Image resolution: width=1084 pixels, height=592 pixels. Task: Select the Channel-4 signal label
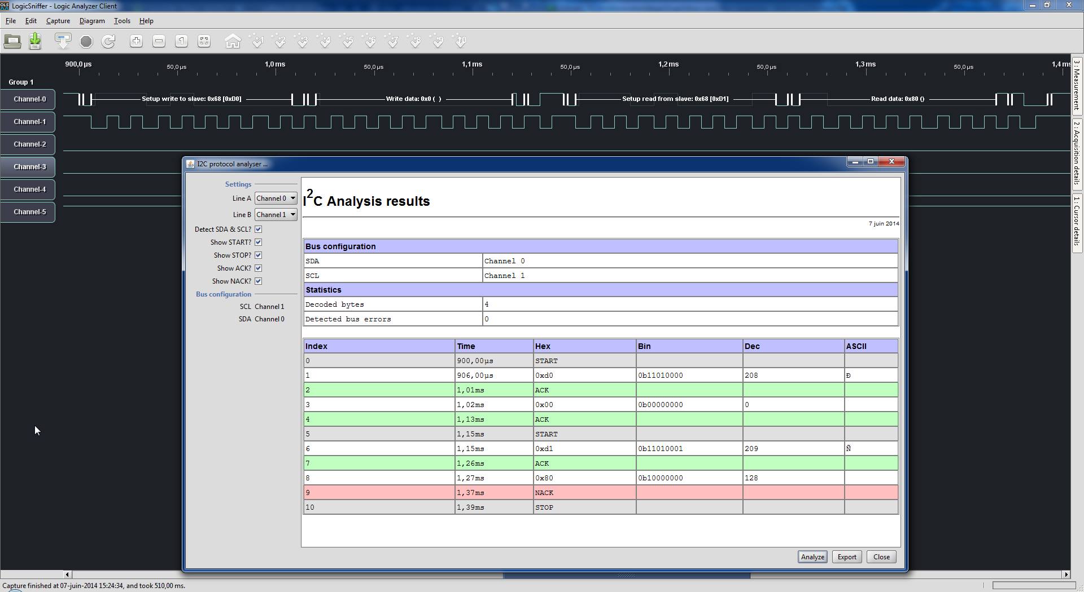28,189
